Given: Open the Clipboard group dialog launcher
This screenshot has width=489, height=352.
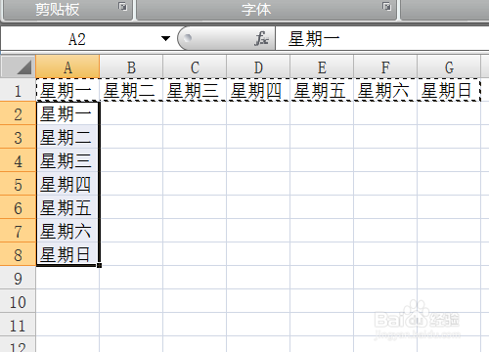Looking at the screenshot, I should [123, 7].
